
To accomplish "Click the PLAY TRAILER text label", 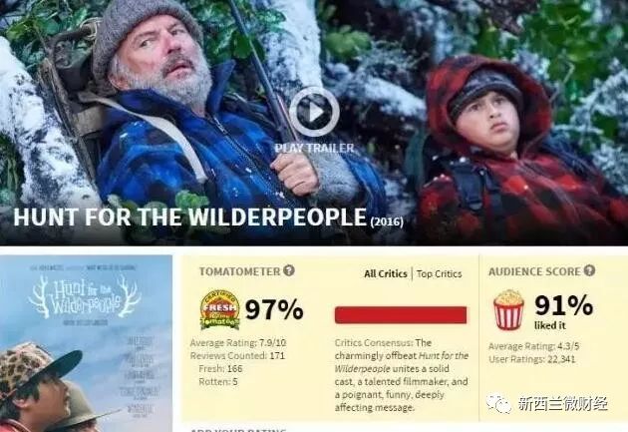I will coord(314,149).
